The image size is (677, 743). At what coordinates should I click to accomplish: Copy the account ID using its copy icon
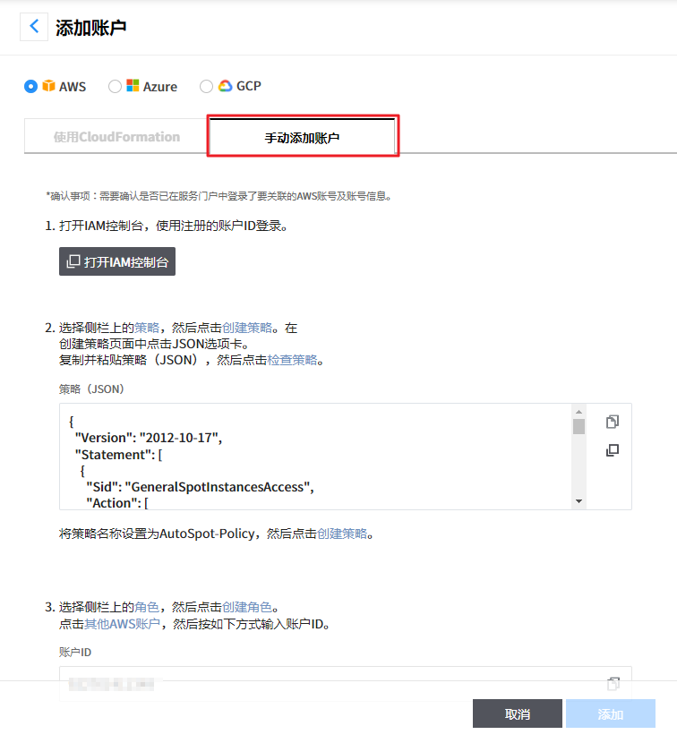click(613, 684)
